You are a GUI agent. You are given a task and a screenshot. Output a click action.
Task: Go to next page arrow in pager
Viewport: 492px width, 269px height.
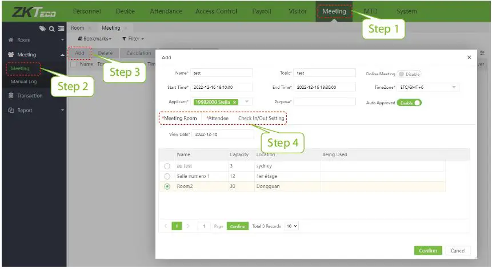[x=188, y=226]
